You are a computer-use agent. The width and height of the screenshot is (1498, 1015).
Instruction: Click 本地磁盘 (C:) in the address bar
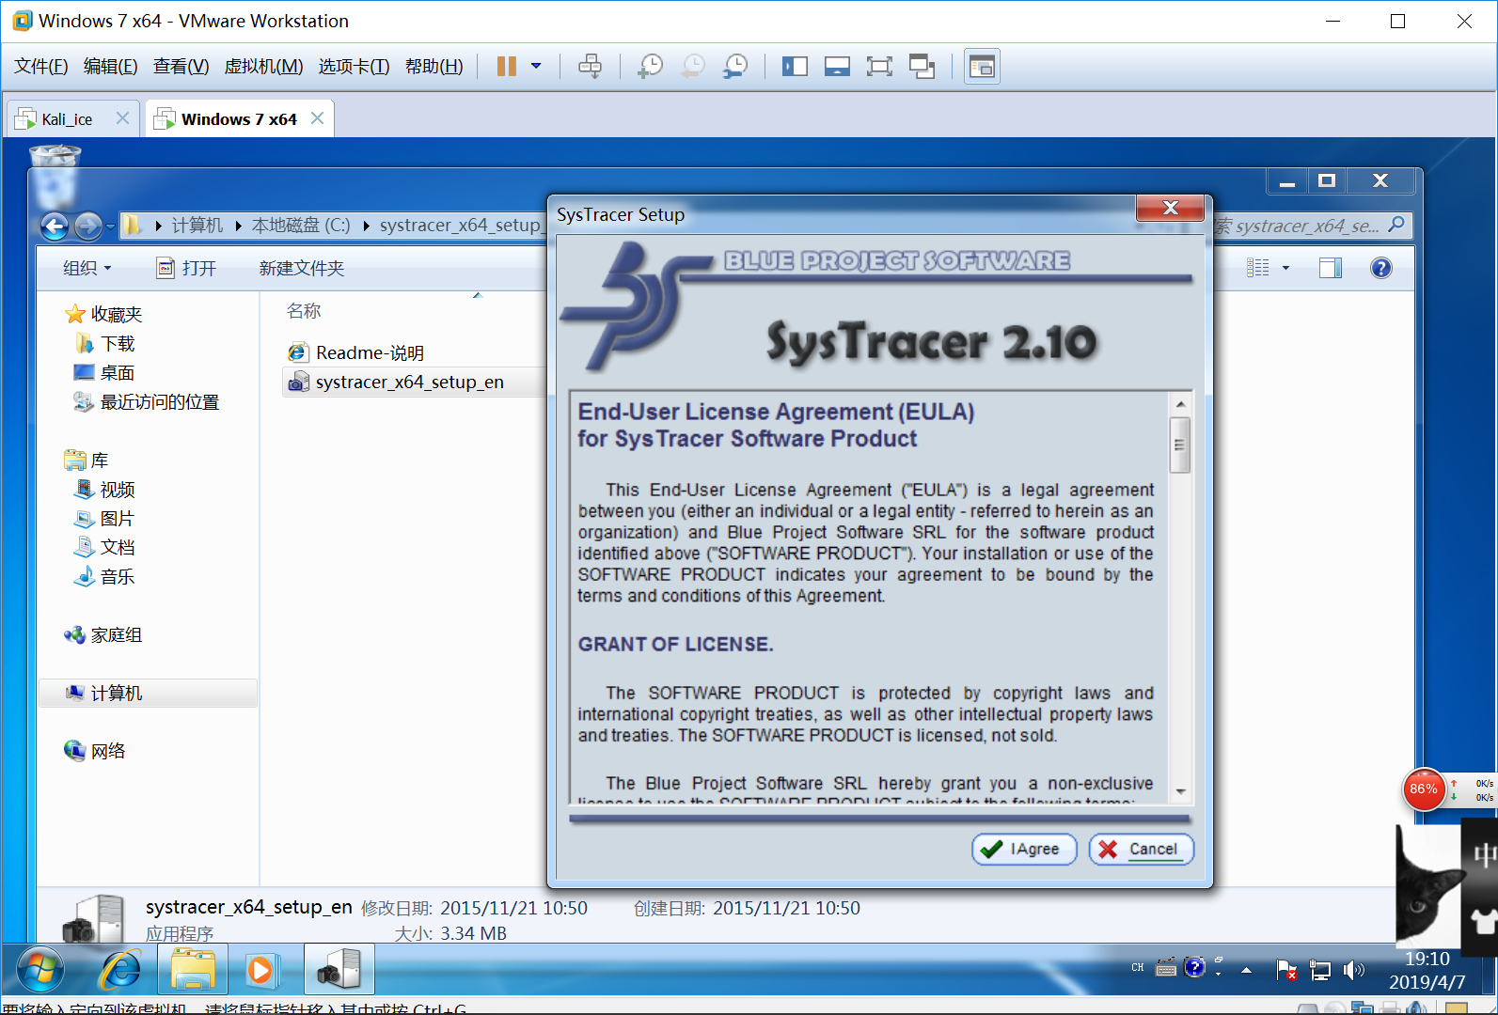click(301, 226)
